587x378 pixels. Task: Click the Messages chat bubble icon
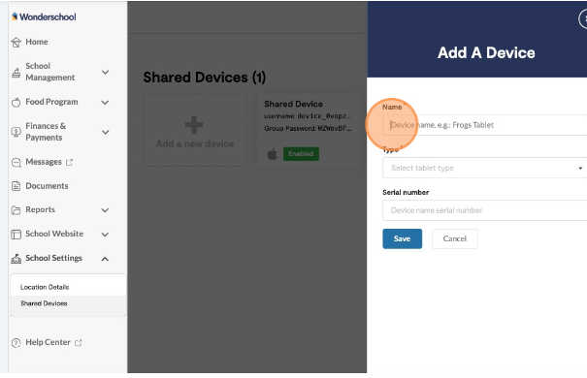pyautogui.click(x=16, y=162)
